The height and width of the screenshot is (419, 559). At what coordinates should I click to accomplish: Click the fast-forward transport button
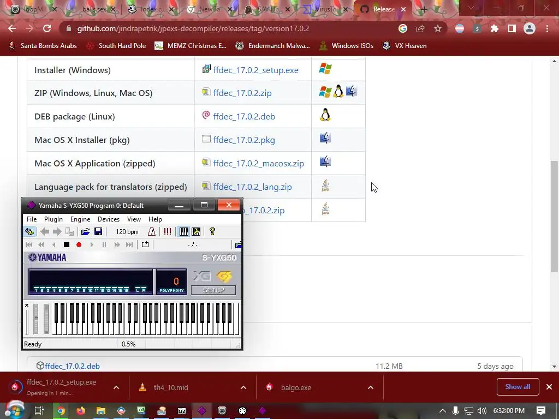click(117, 245)
